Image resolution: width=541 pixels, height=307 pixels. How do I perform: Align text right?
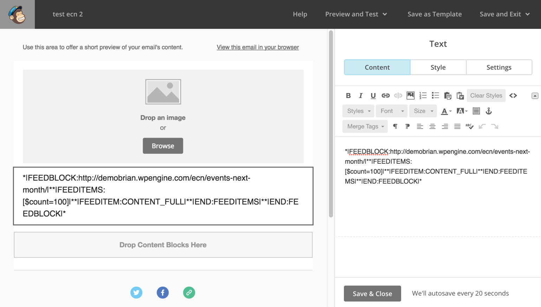pyautogui.click(x=445, y=126)
